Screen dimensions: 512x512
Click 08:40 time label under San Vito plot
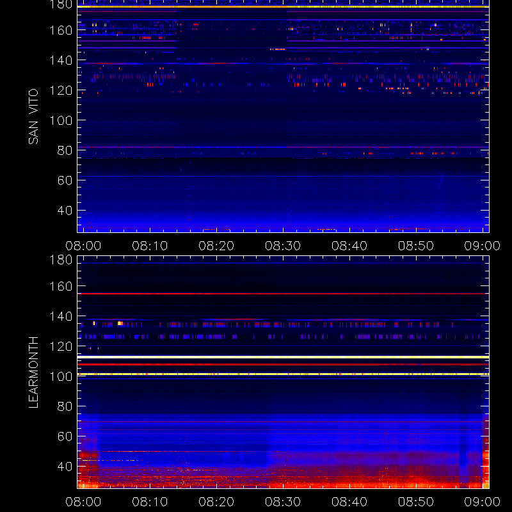coord(349,246)
